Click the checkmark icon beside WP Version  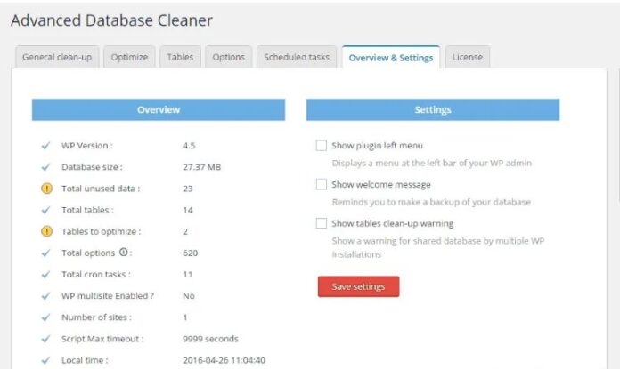45,146
